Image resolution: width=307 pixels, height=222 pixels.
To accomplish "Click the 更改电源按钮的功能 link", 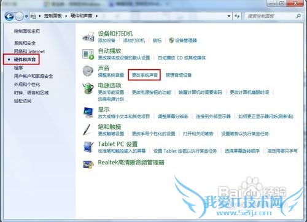I will pyautogui.click(x=151, y=92).
